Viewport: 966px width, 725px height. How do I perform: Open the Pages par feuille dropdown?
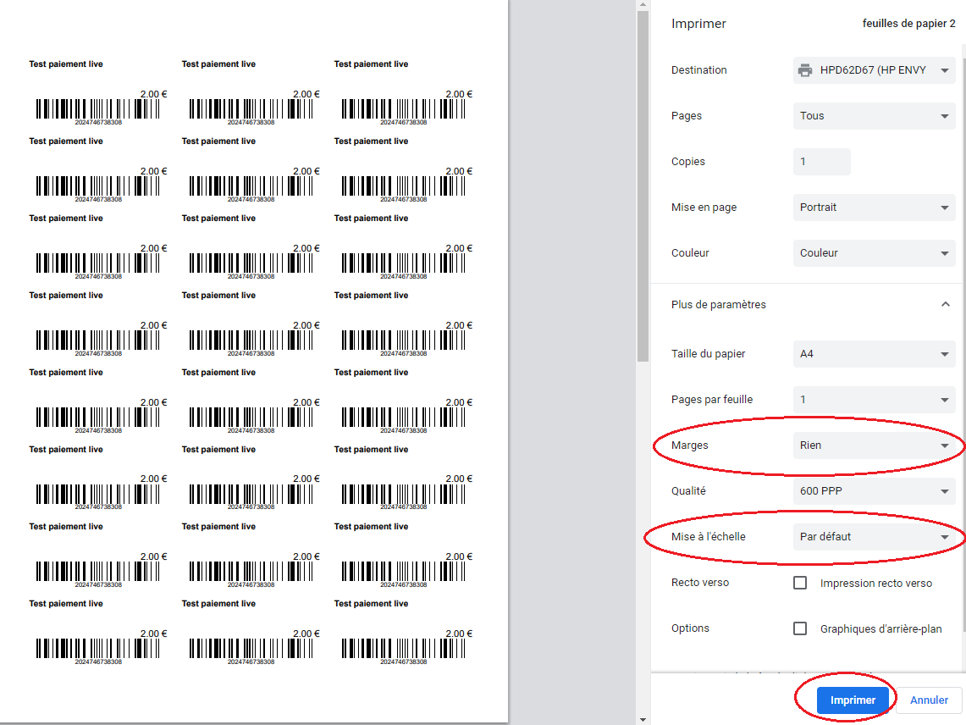(875, 400)
